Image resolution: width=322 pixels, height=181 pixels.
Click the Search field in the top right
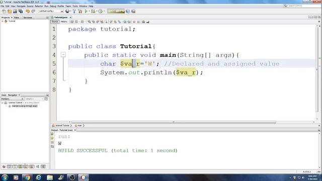[303, 6]
